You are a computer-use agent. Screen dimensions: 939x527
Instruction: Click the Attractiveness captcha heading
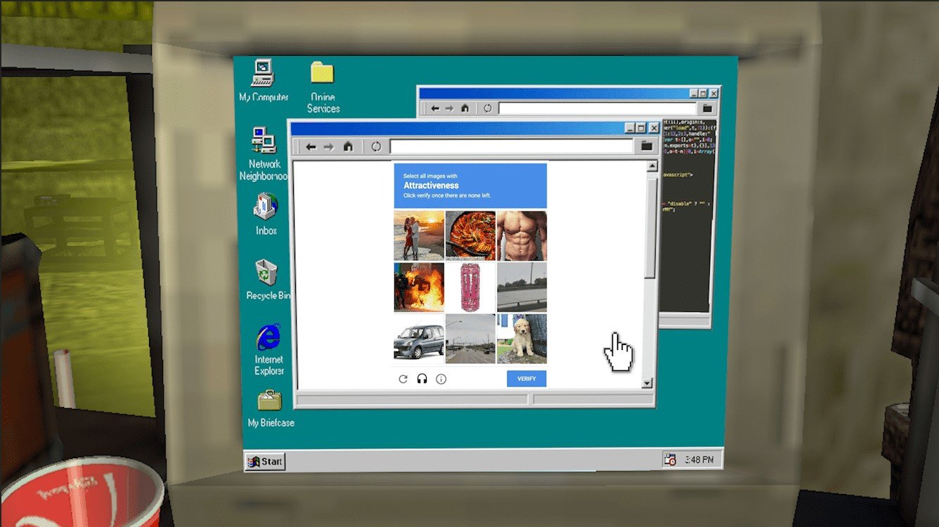[431, 186]
